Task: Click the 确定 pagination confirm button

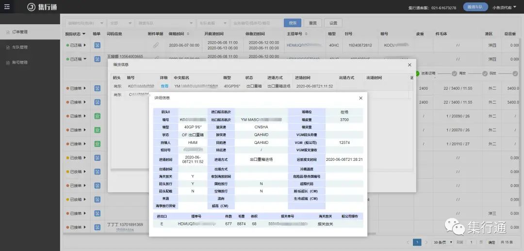Action: coord(491,242)
